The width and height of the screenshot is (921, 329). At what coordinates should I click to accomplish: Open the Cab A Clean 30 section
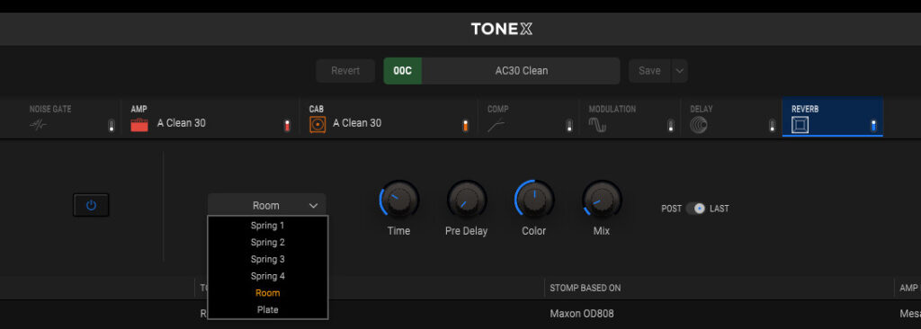389,118
